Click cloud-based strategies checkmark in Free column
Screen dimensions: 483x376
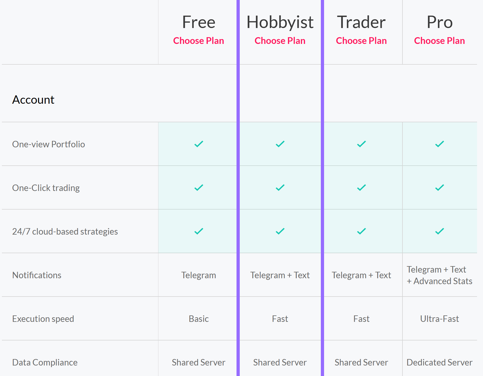(x=199, y=231)
